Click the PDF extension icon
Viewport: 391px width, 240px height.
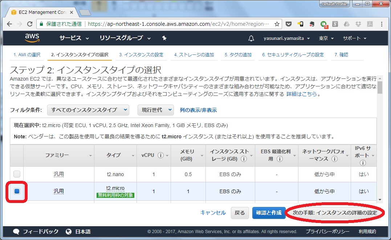[x=370, y=24]
